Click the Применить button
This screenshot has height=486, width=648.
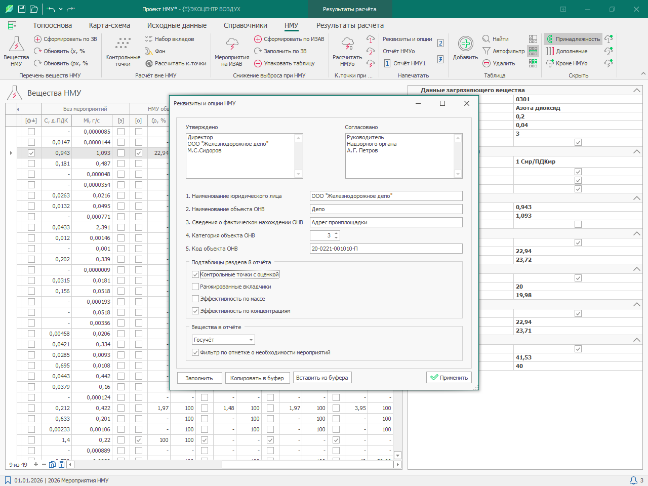click(449, 378)
